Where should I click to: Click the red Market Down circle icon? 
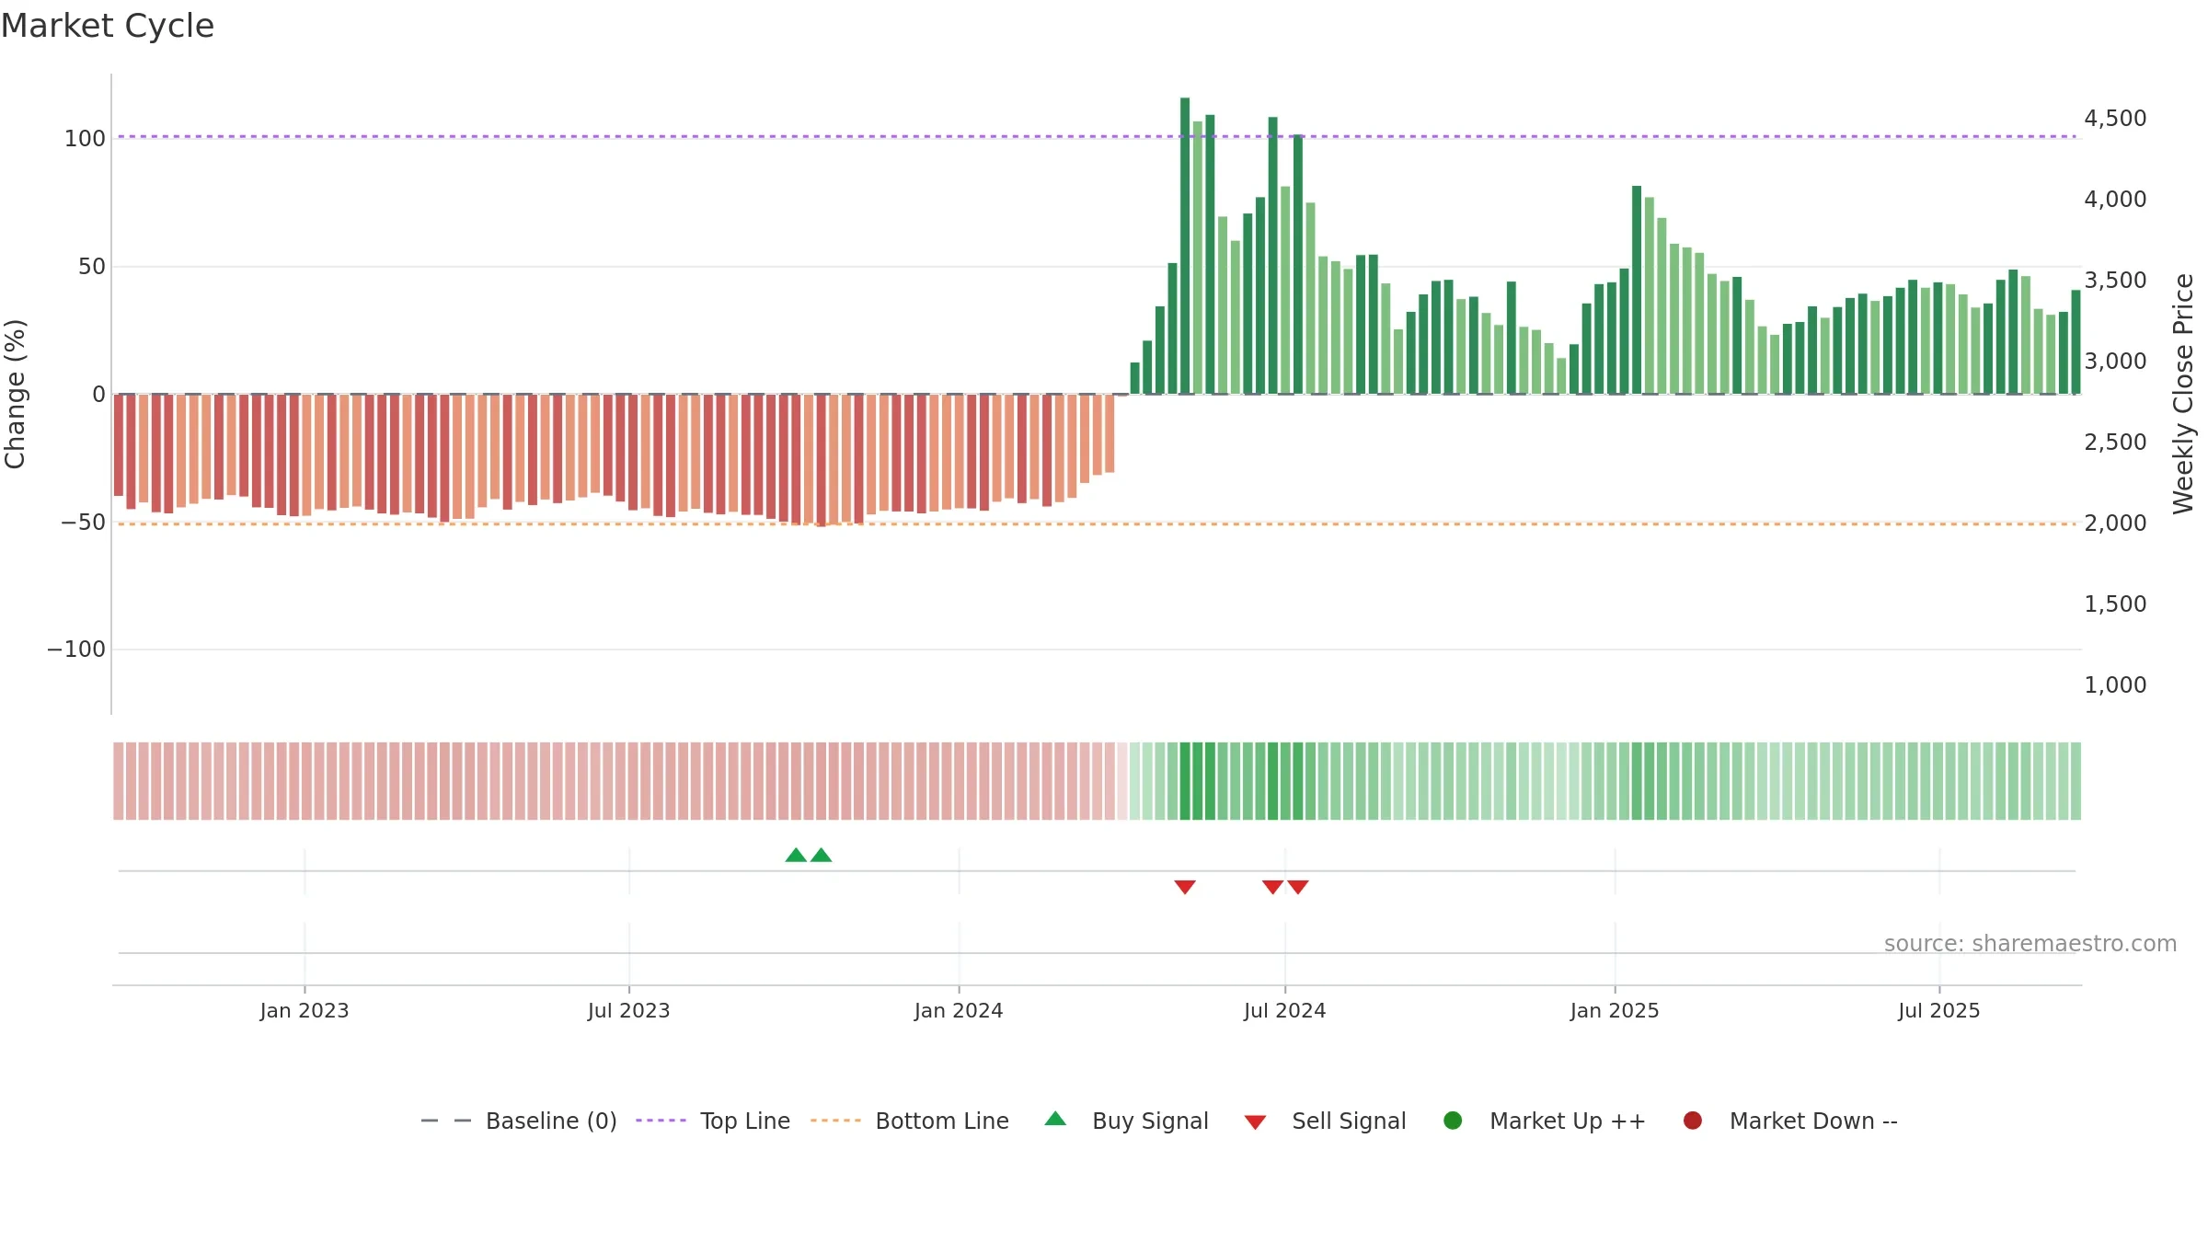pyautogui.click(x=1692, y=1121)
